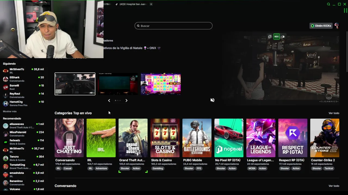Click the stream title with ONX text
Viewport: 348px width, 195px height.
(132, 48)
